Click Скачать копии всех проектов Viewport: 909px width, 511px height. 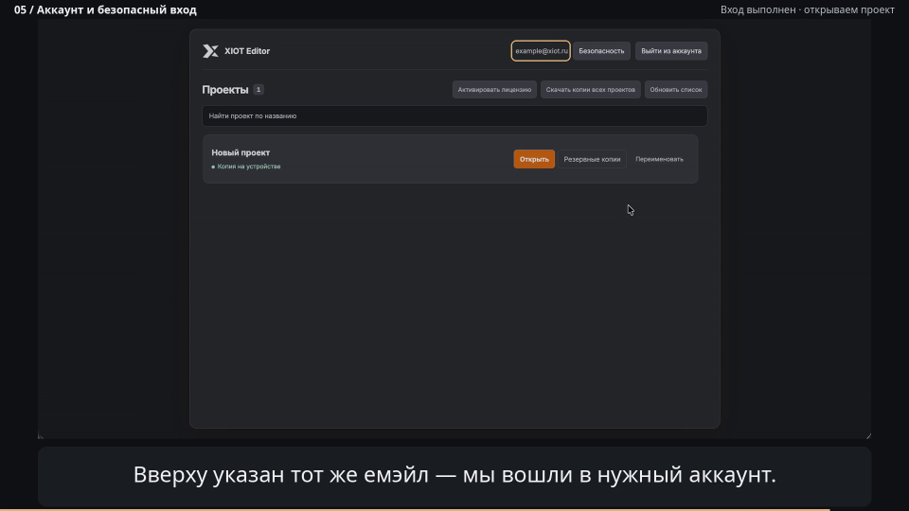(x=590, y=90)
